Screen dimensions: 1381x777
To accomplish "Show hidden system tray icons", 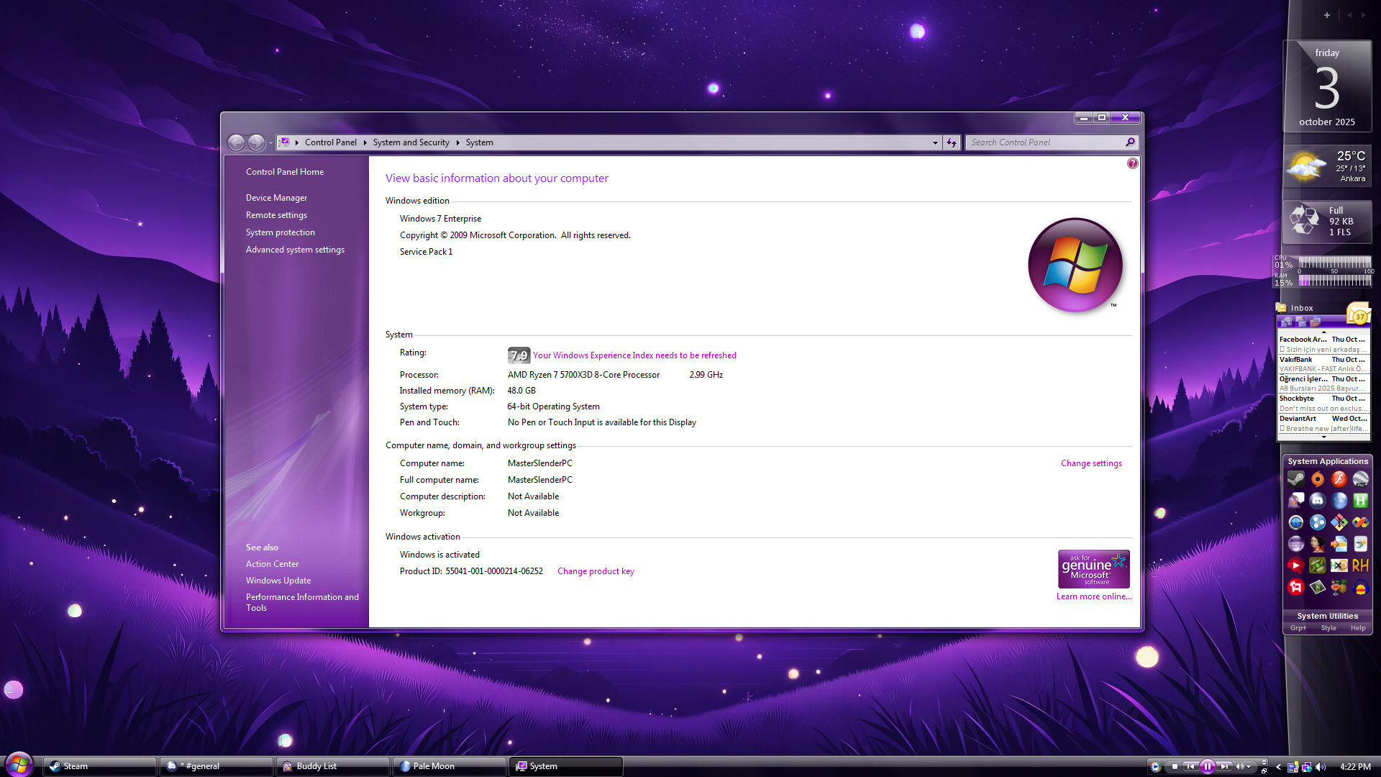I will pos(1278,767).
